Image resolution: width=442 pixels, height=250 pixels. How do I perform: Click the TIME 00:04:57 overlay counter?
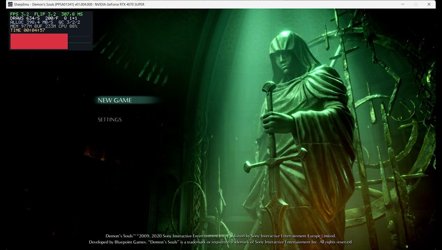click(x=28, y=30)
